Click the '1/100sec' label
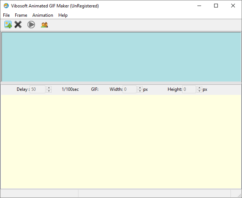 click(70, 89)
